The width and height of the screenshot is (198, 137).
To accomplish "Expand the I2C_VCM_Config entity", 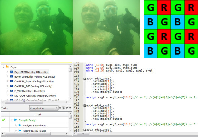I will pos(7,96).
